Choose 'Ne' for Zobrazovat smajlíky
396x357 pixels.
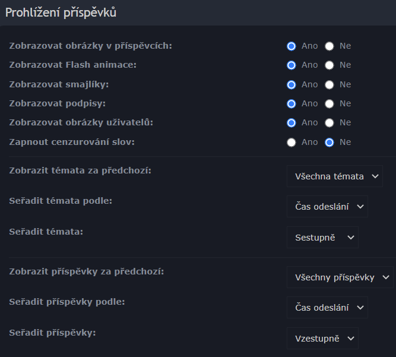tap(330, 84)
